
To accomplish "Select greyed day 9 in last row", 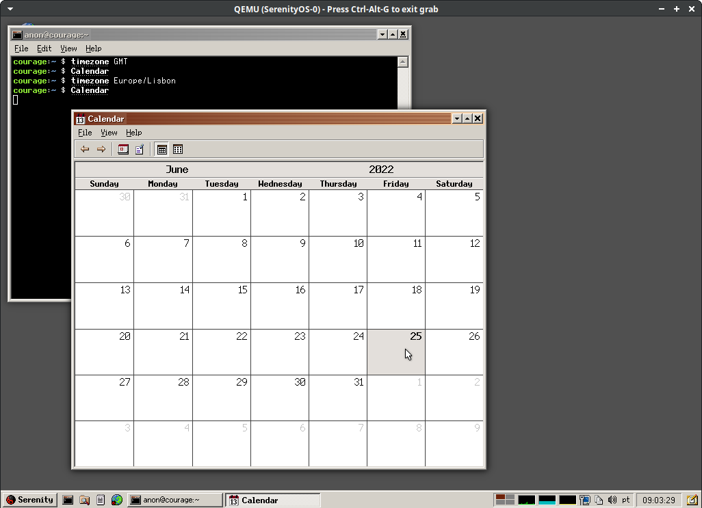I will point(454,444).
